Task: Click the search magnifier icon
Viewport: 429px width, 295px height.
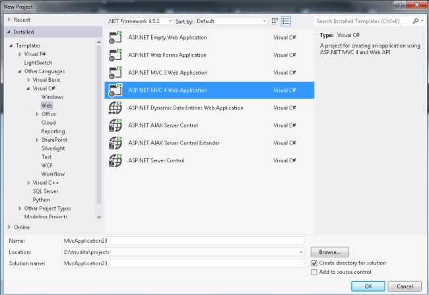Action: tap(416, 21)
